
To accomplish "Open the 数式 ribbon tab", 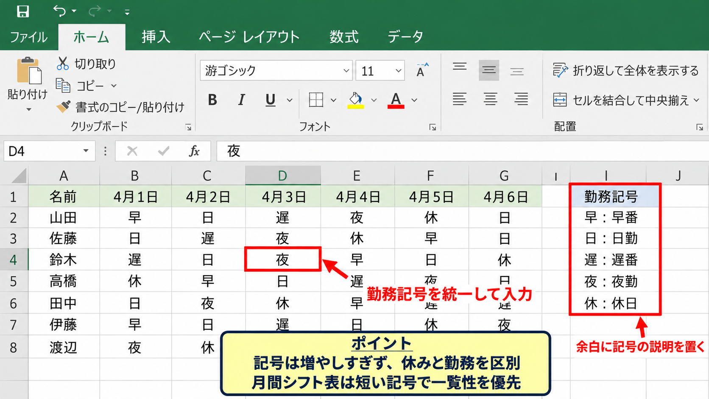I will click(344, 37).
